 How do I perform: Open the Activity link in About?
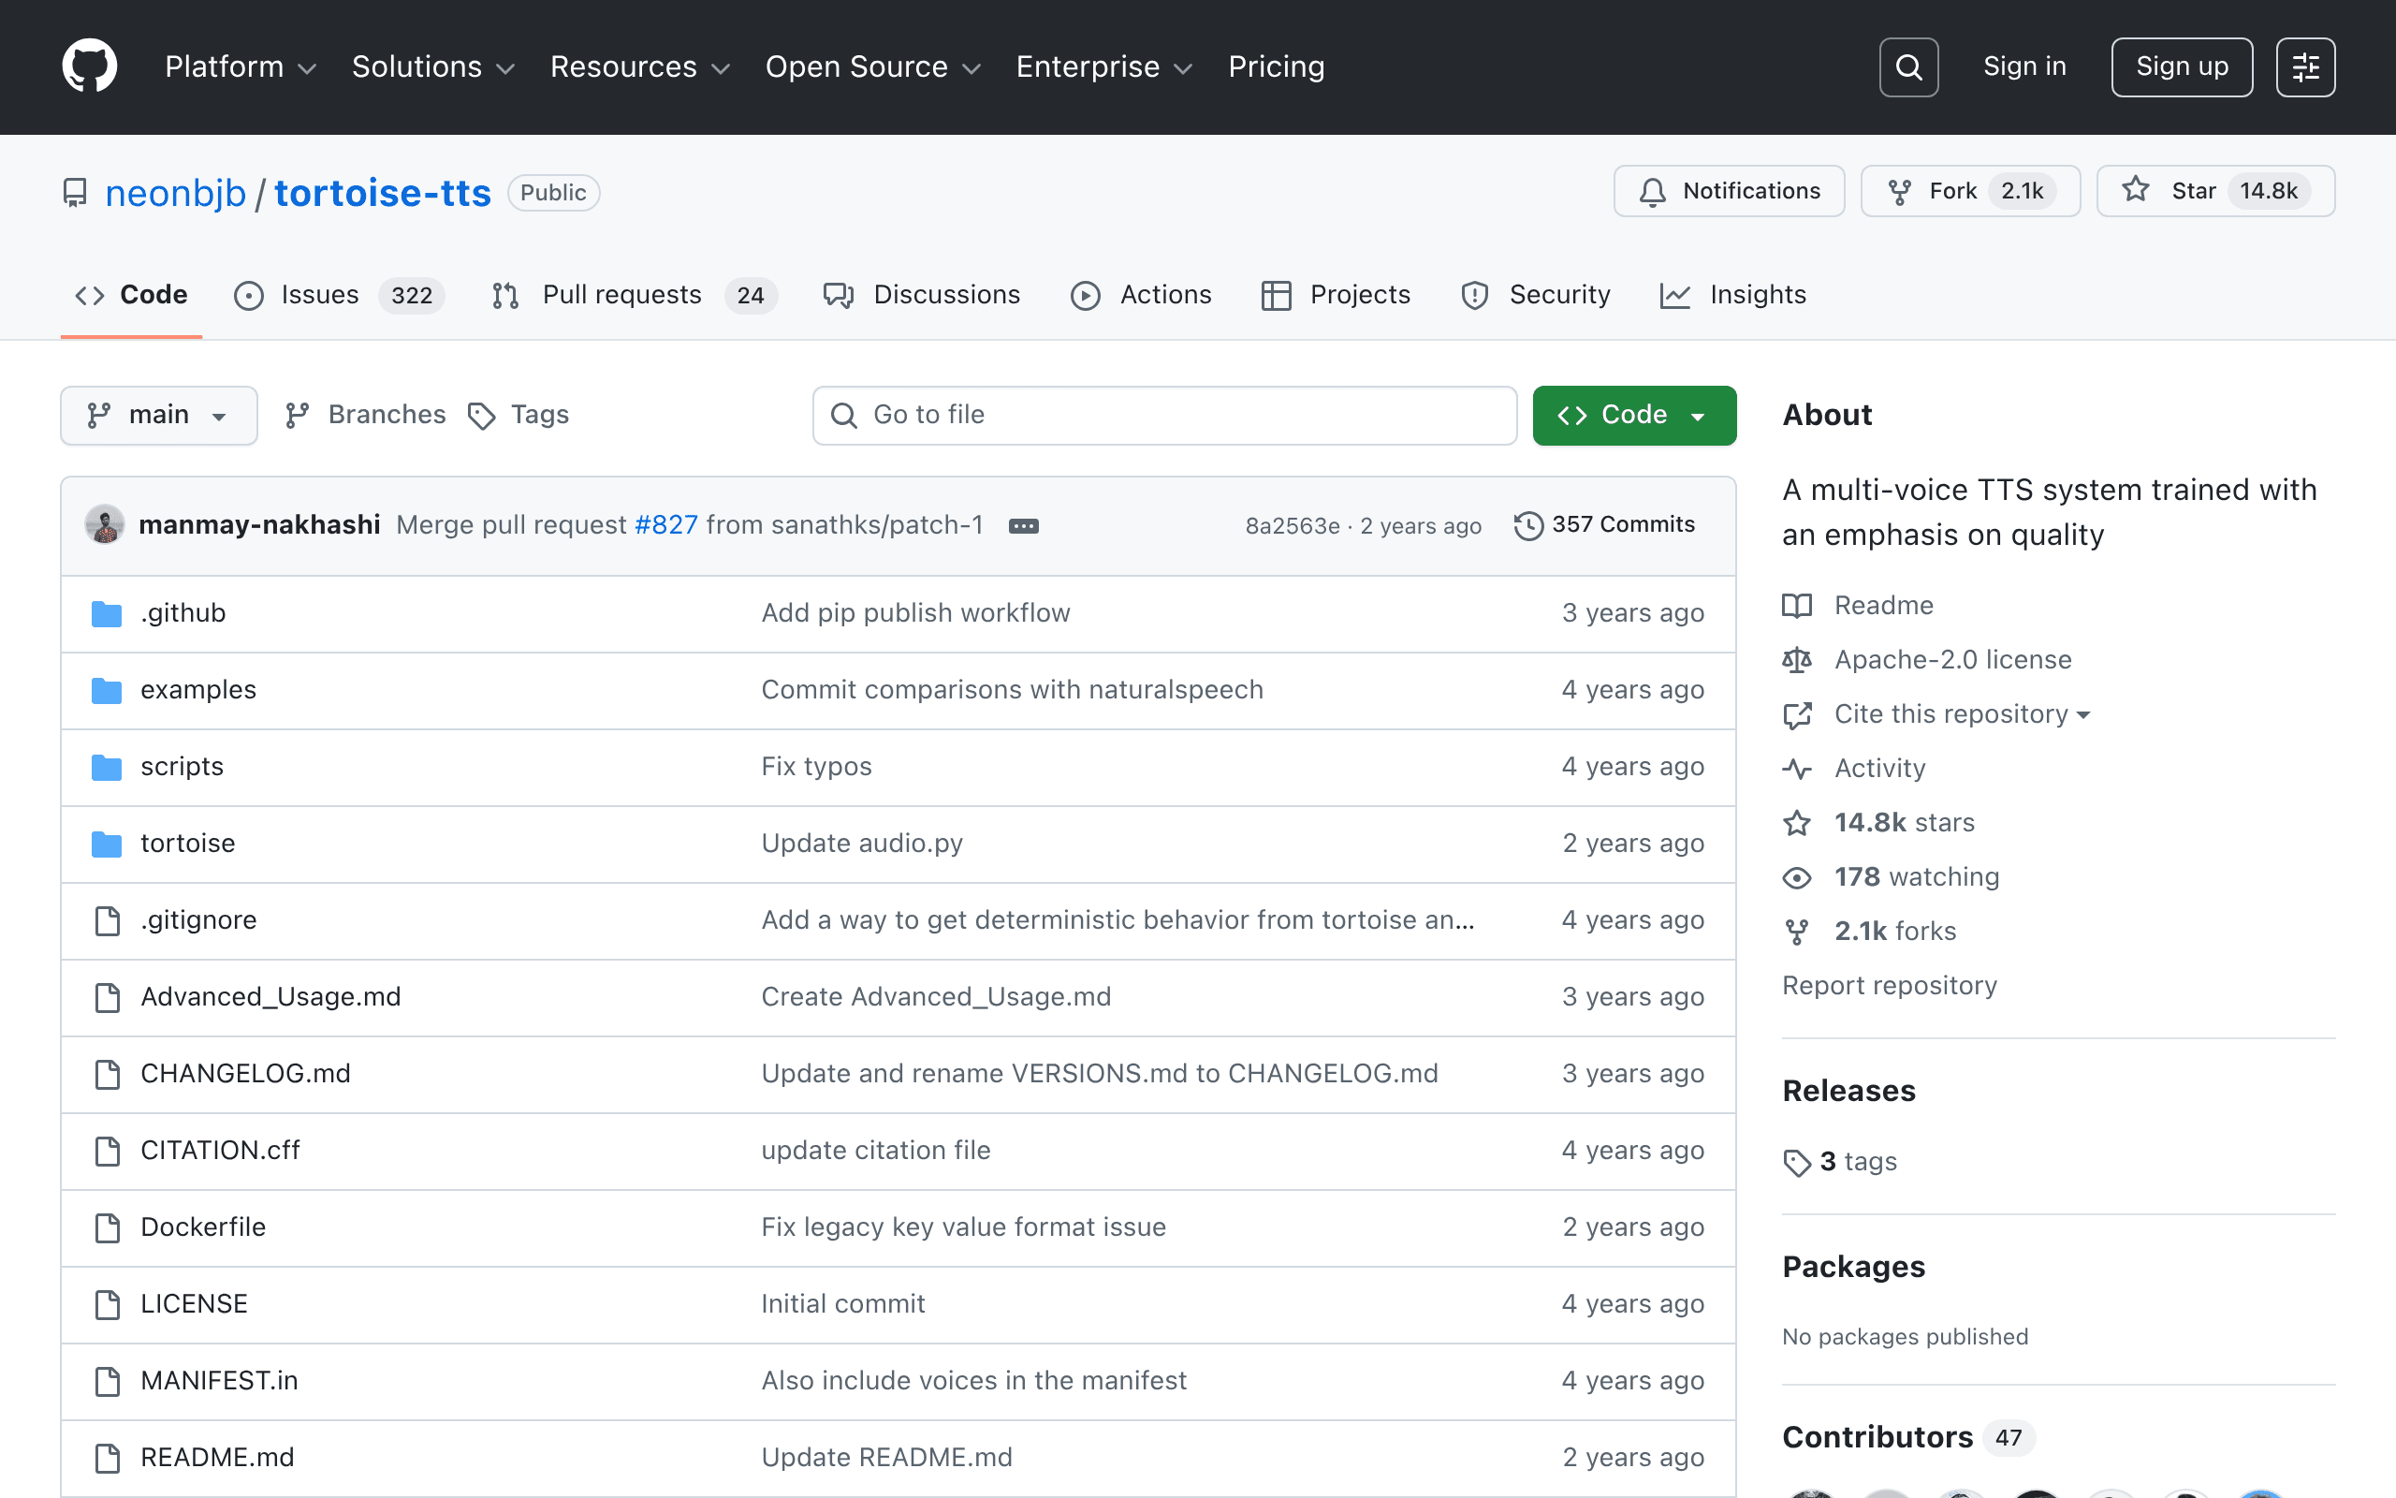[x=1854, y=769]
